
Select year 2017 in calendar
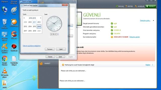(x=25, y=31)
